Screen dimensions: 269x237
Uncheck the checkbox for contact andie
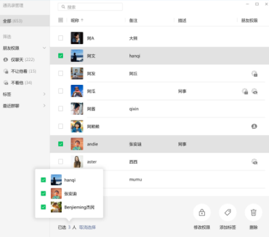point(61,144)
